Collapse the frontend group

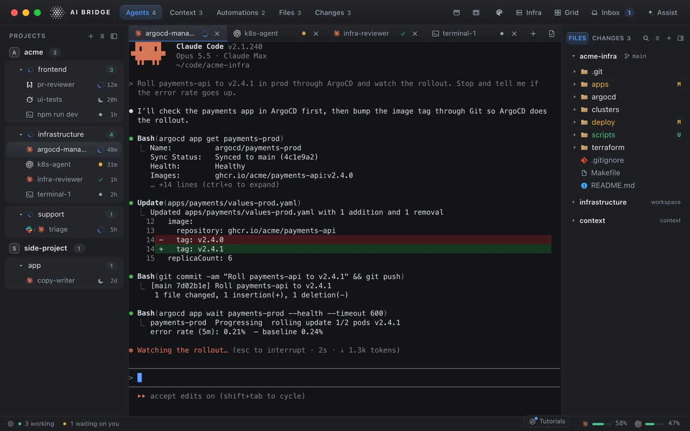pyautogui.click(x=21, y=70)
